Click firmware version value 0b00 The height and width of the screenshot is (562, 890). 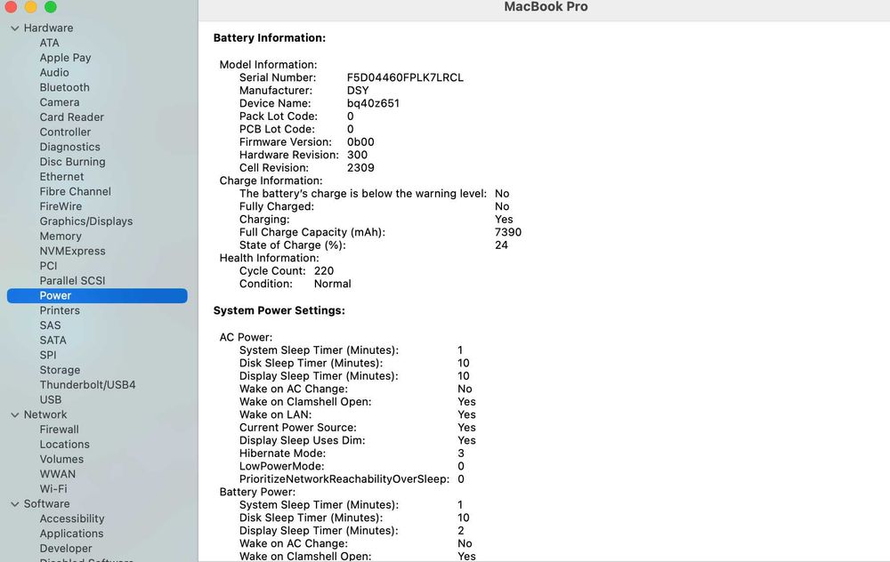coord(360,141)
